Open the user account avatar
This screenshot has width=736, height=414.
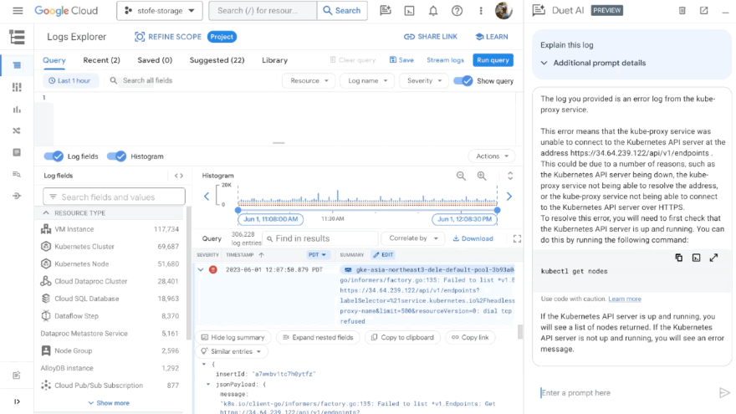503,10
